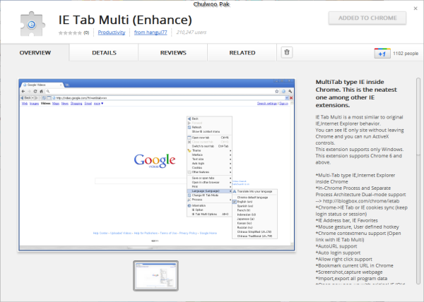Click 'This extension supports only Windows.' text

pyautogui.click(x=360, y=150)
